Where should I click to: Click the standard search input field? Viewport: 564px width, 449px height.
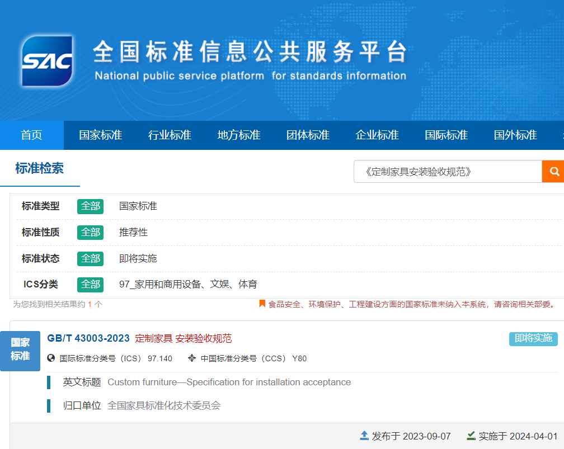(x=448, y=172)
